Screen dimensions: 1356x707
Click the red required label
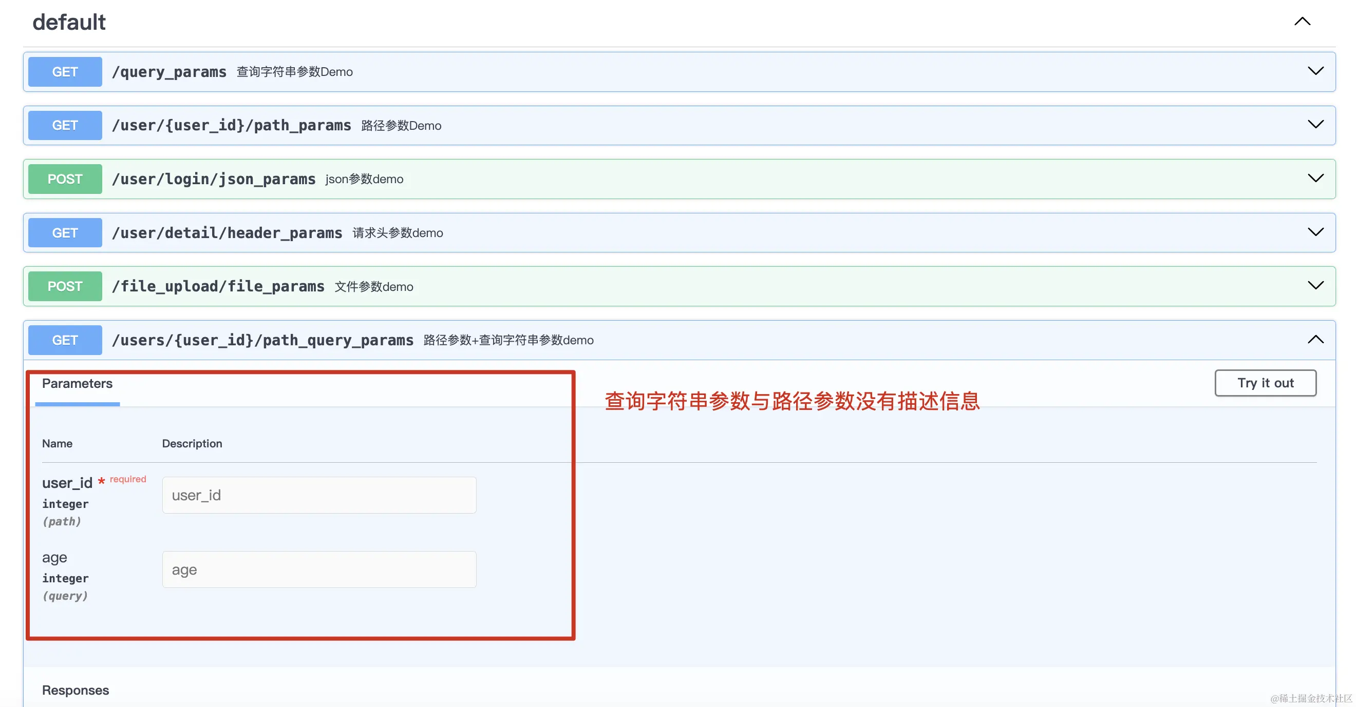[128, 479]
